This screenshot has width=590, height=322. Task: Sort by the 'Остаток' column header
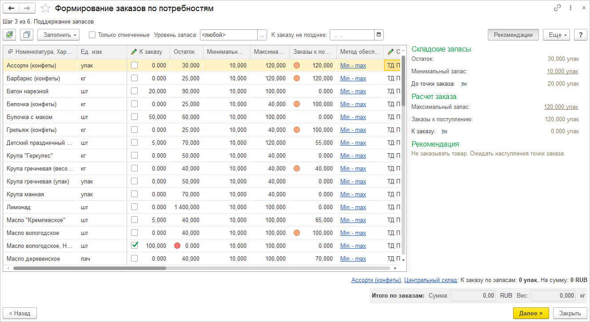[184, 52]
